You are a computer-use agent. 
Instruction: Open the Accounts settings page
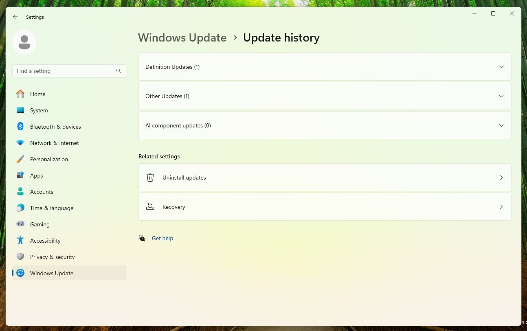[x=42, y=192]
